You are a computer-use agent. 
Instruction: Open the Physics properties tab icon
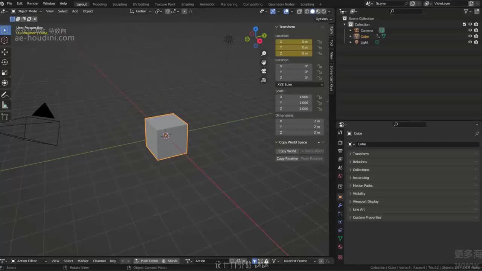(x=340, y=222)
